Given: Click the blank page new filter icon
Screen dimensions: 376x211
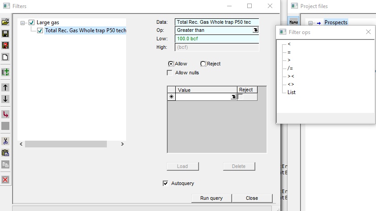Looking at the screenshot, I should click(5, 57).
